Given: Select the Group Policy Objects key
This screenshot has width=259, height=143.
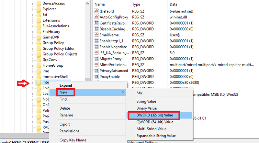Looking at the screenshot, I should (60, 54).
